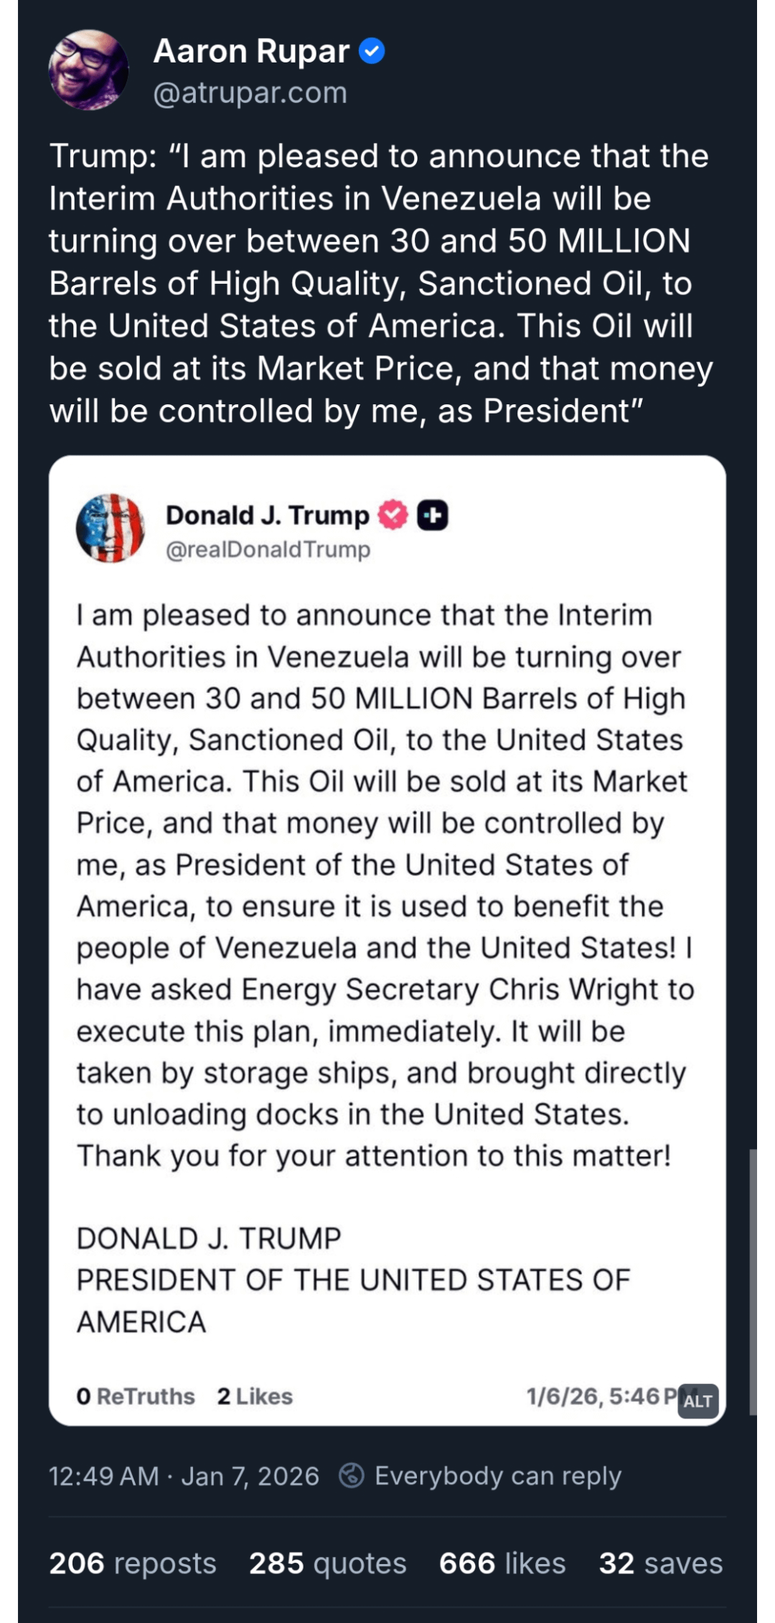The height and width of the screenshot is (1623, 775).
Task: Open the Aaron Rupar display name
Action: tap(251, 52)
